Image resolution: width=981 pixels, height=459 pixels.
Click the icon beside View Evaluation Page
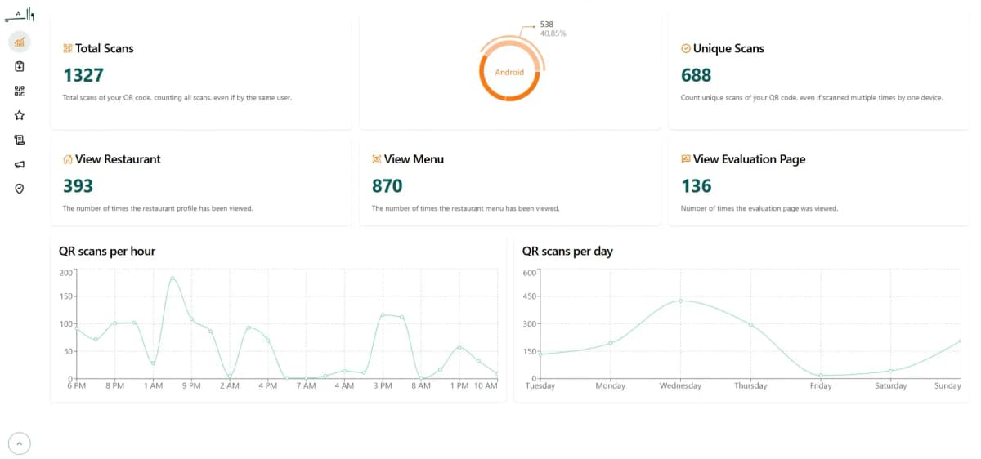686,159
